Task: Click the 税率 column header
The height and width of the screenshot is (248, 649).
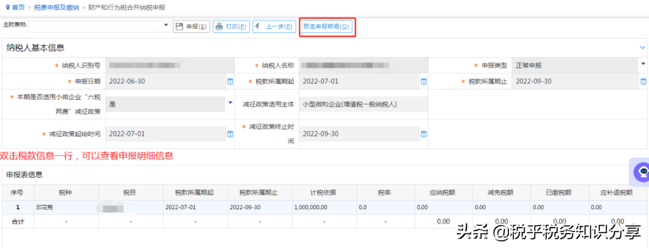Action: [x=385, y=193]
